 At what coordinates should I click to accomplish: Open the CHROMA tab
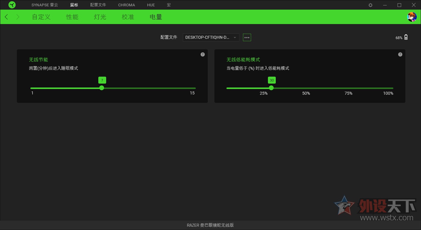tap(127, 5)
